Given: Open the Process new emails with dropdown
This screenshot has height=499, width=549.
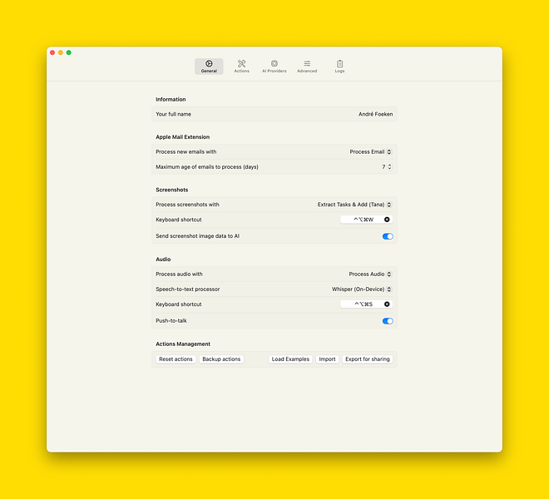Looking at the screenshot, I should point(370,152).
